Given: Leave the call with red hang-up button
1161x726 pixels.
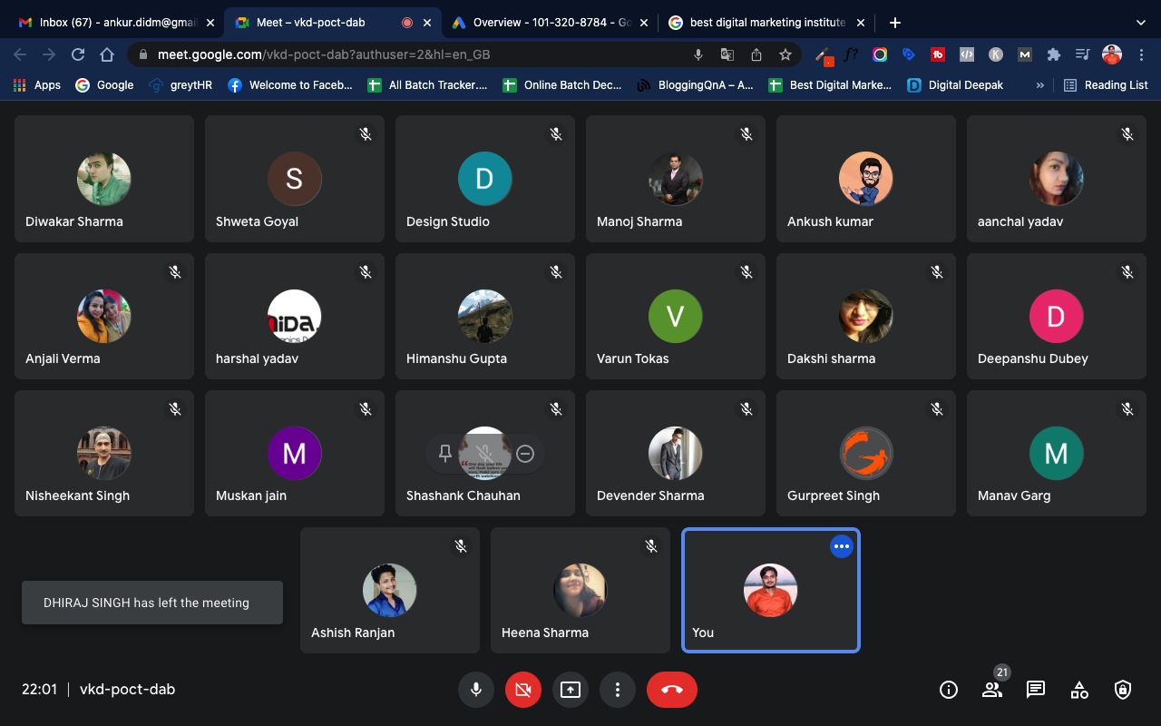Looking at the screenshot, I should (x=672, y=690).
